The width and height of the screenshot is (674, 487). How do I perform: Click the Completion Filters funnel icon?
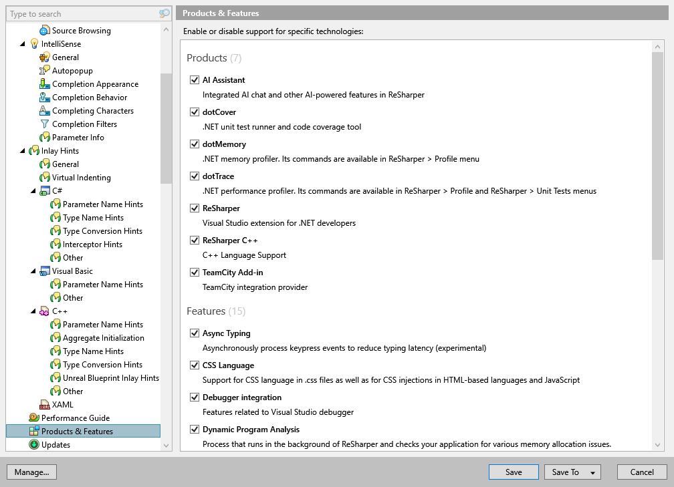[45, 124]
